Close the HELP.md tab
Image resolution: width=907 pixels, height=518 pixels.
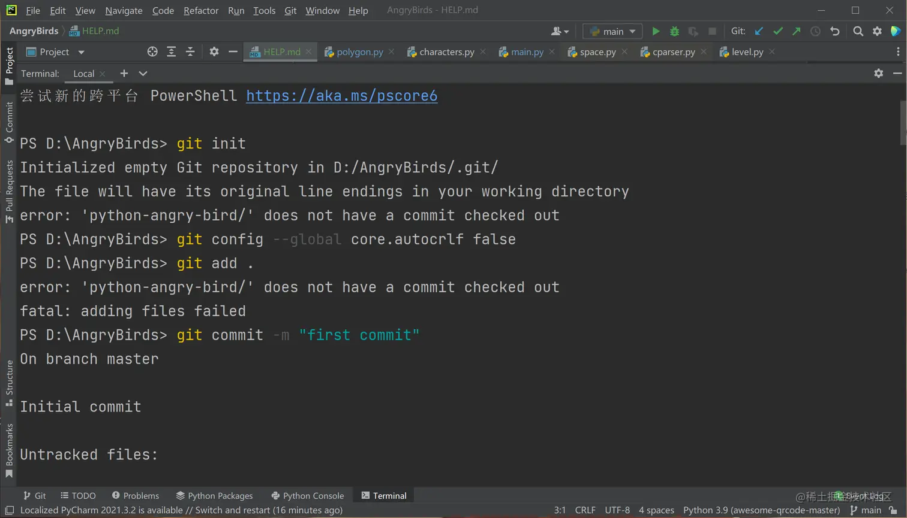tap(308, 52)
